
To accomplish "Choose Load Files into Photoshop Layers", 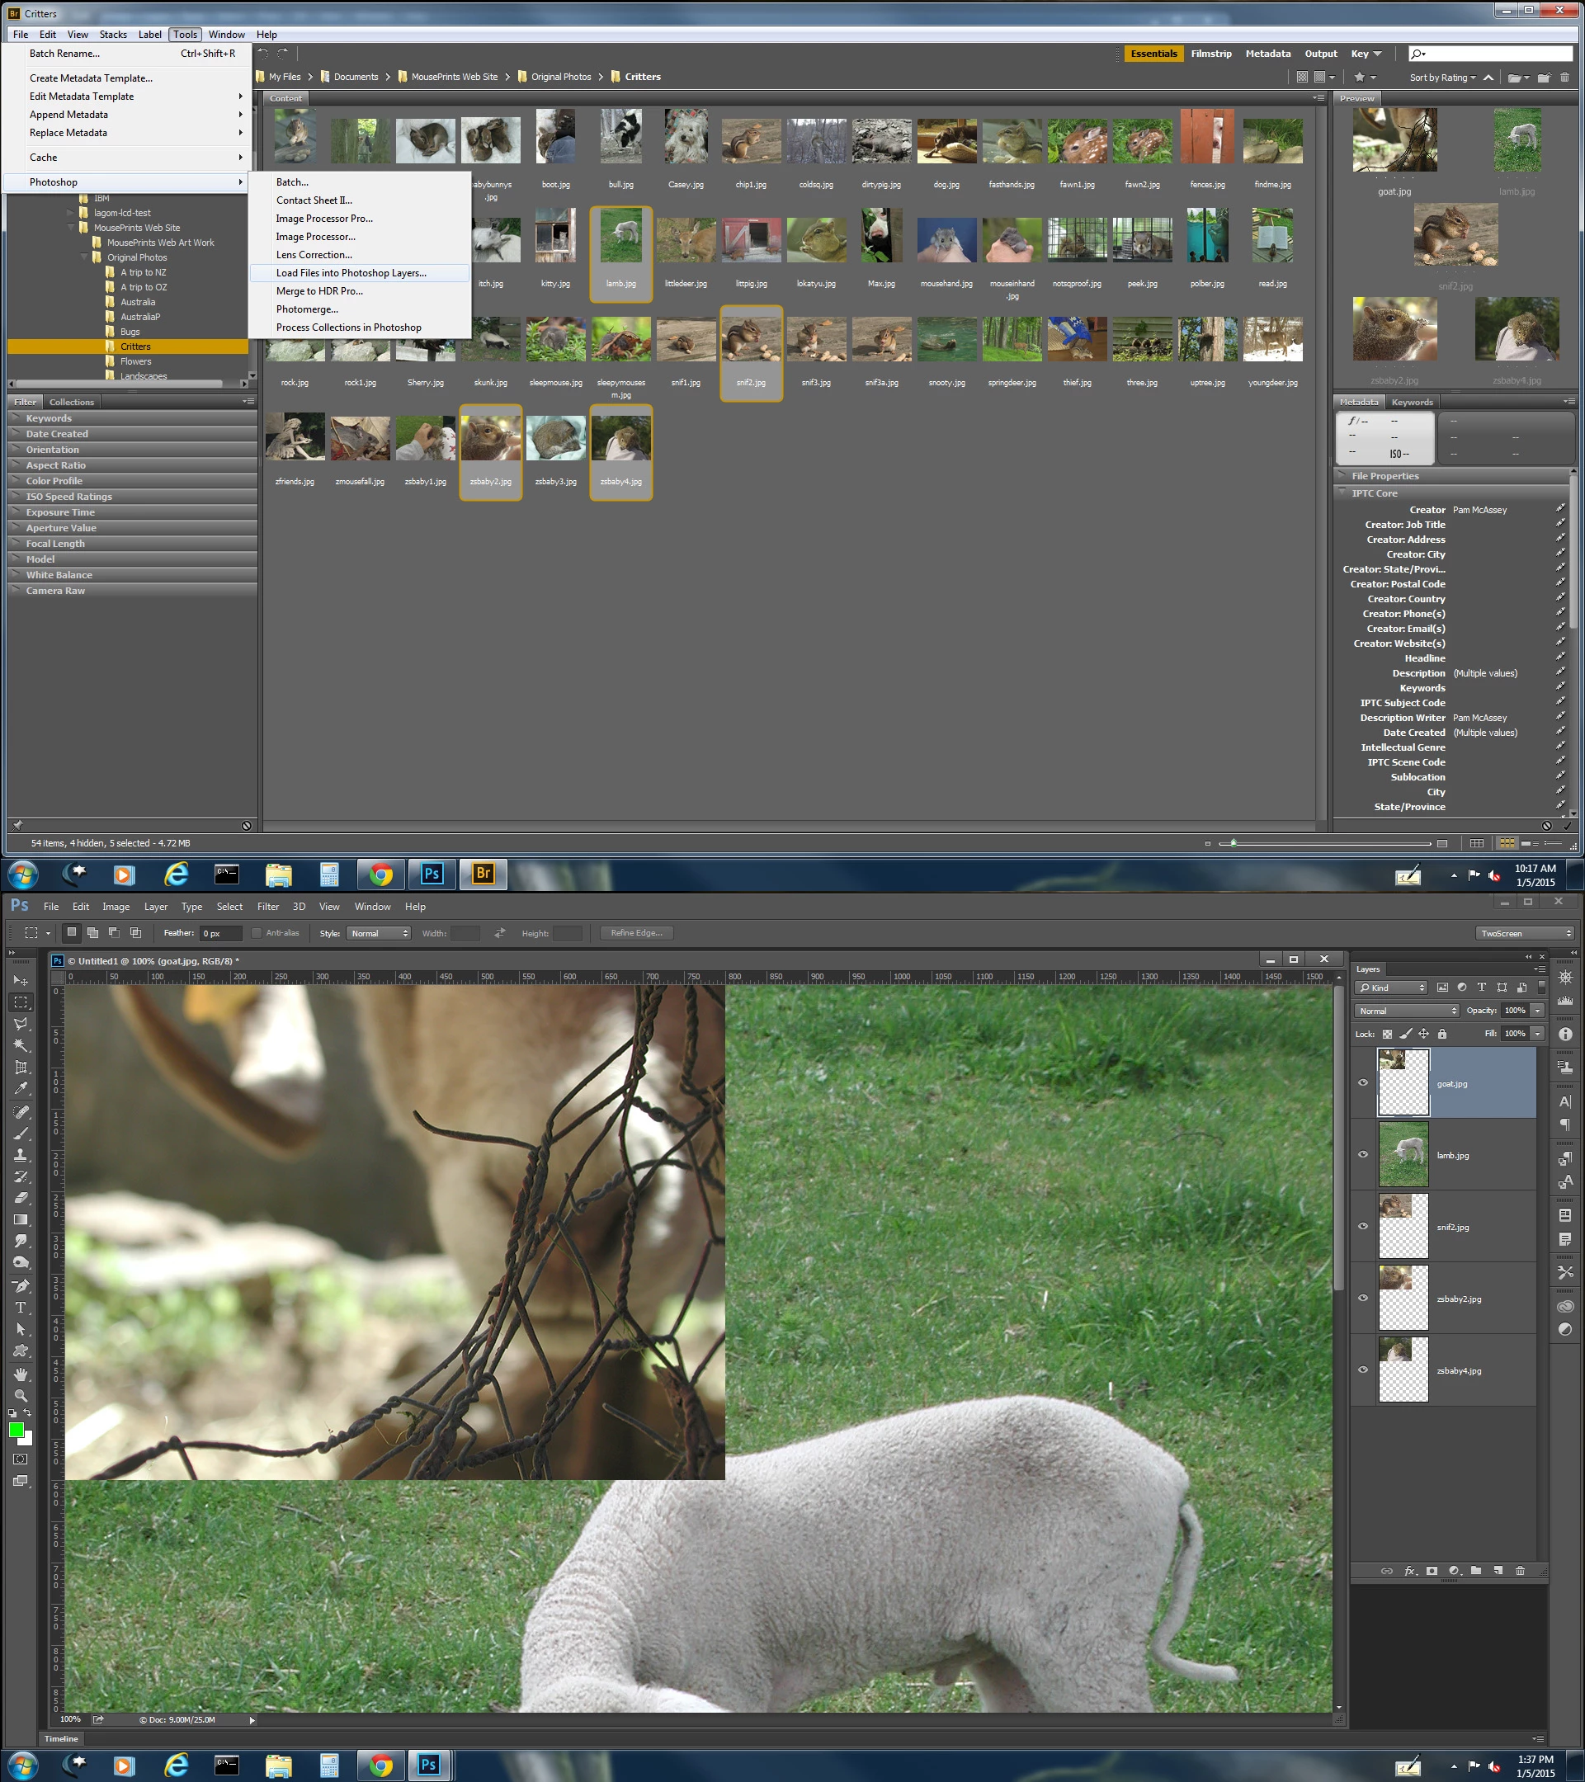I will point(351,273).
